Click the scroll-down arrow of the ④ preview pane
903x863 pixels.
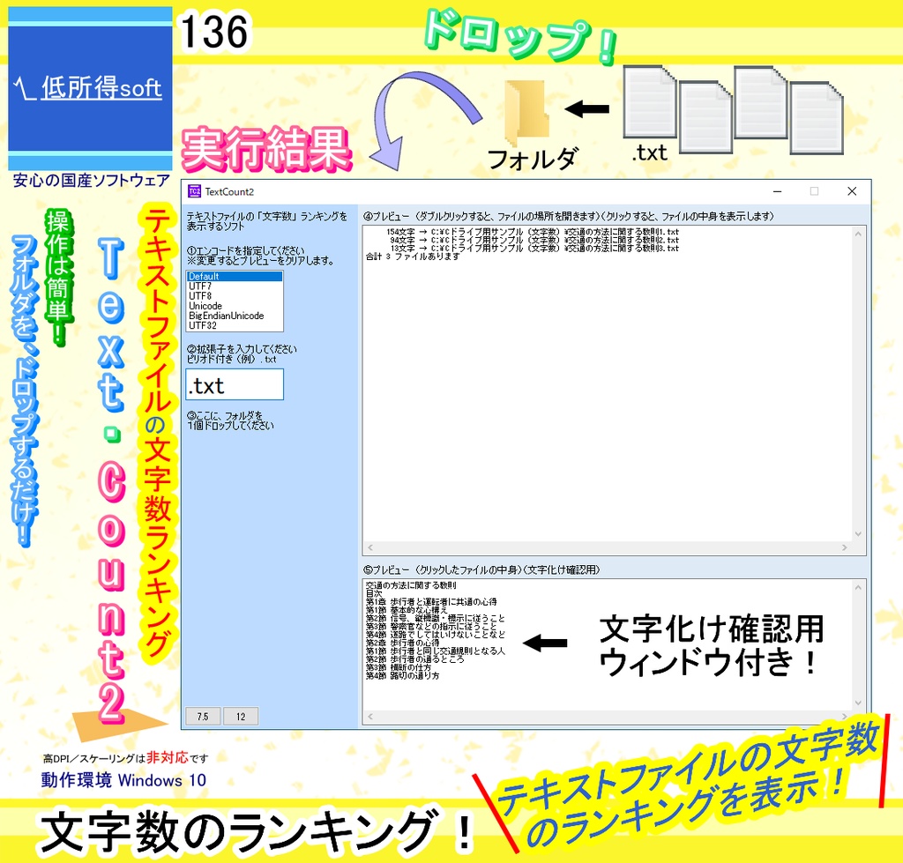point(858,532)
